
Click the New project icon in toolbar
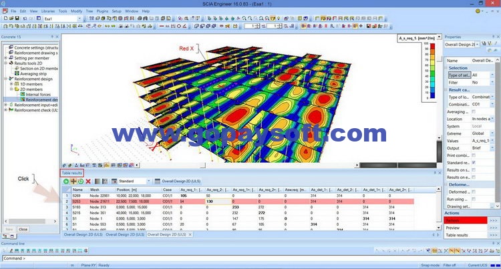click(5, 19)
